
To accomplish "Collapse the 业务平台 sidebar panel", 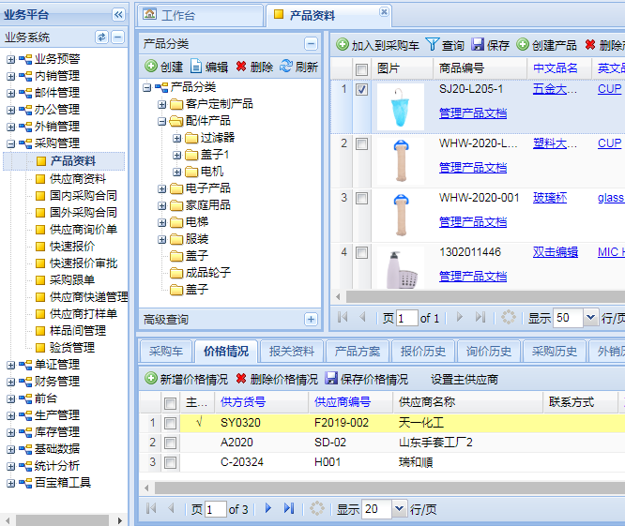I will point(118,14).
